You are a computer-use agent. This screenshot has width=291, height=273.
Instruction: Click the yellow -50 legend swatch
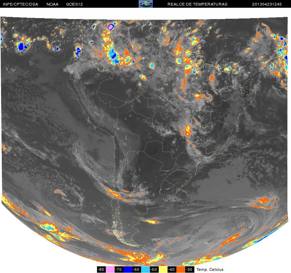pos(163,269)
